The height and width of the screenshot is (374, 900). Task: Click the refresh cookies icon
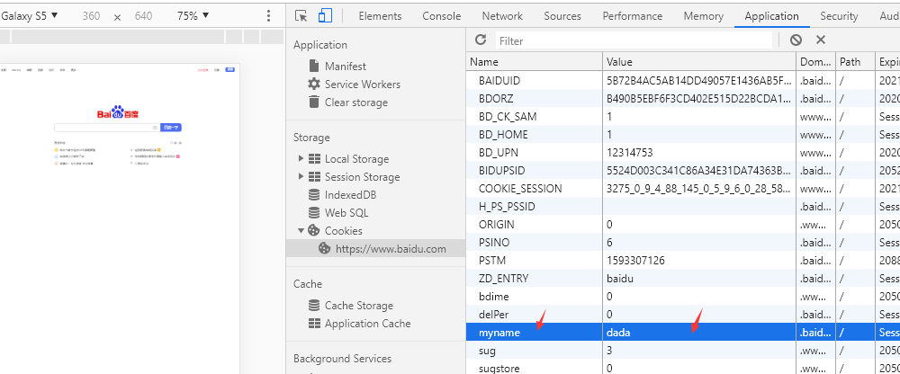tap(481, 40)
